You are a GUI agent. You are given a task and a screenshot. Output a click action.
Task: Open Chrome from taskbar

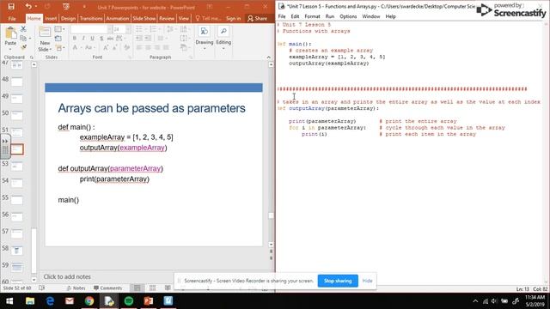(89, 301)
